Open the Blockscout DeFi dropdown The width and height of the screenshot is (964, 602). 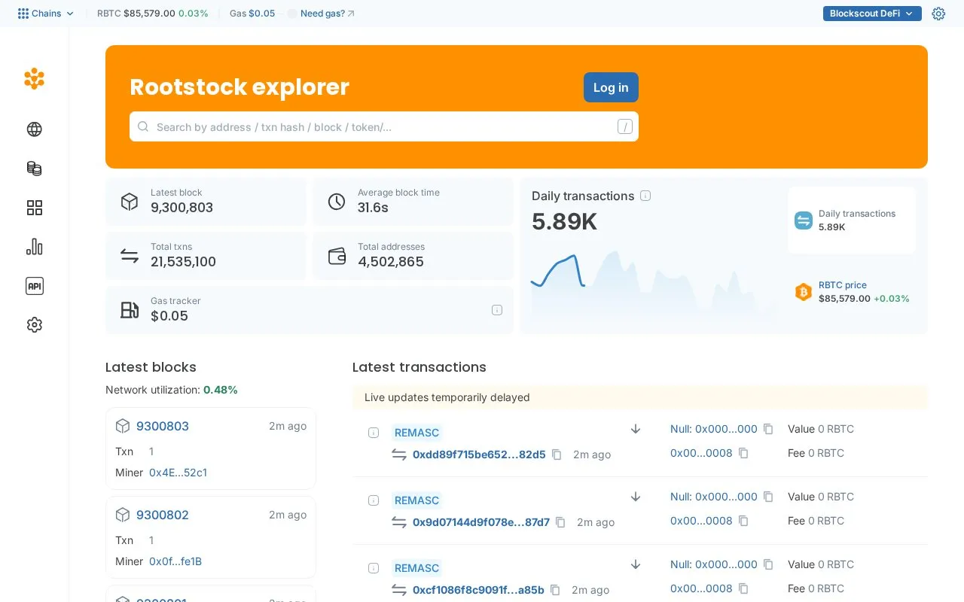tap(872, 14)
